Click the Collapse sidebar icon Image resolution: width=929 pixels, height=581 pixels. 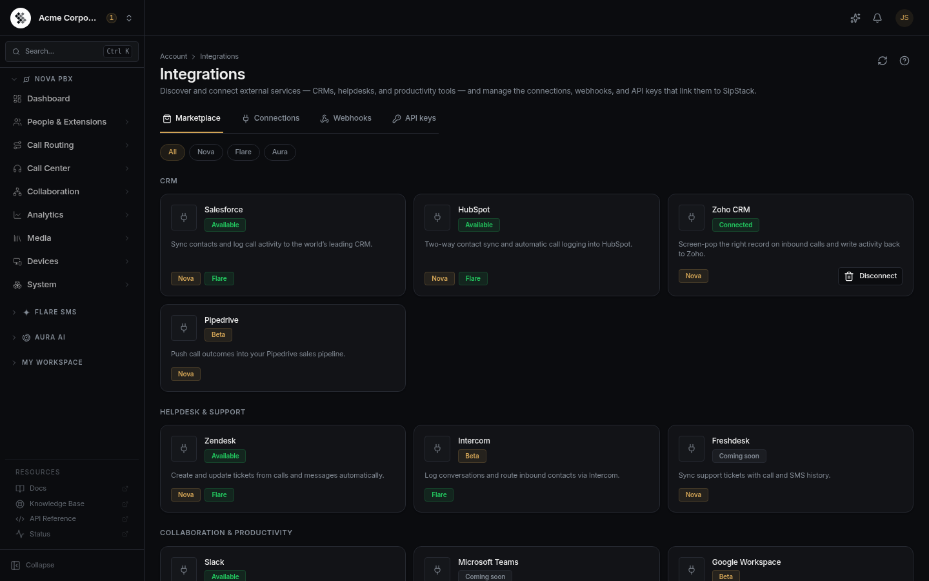click(15, 566)
